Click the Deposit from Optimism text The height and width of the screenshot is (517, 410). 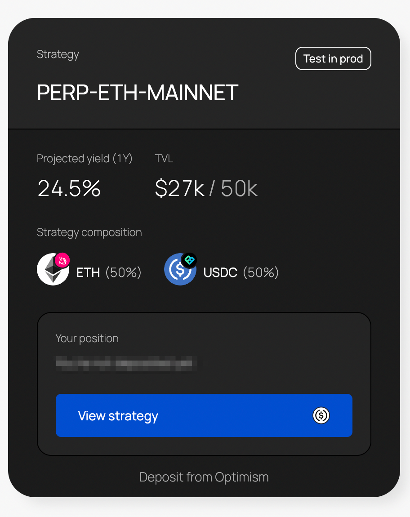(204, 477)
